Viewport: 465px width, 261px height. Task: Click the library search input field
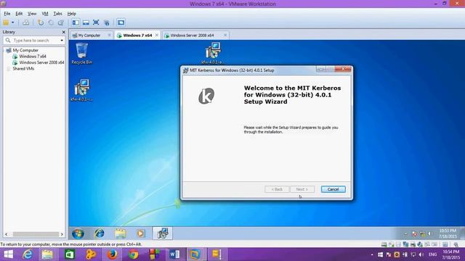34,41
